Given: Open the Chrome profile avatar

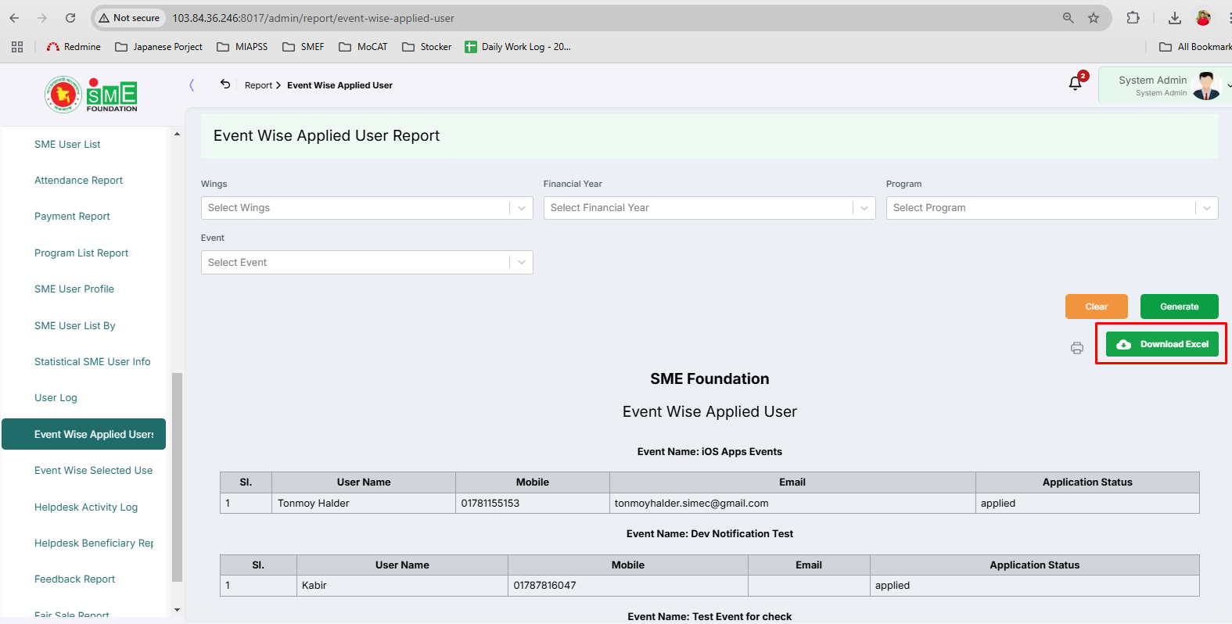Looking at the screenshot, I should [x=1204, y=18].
